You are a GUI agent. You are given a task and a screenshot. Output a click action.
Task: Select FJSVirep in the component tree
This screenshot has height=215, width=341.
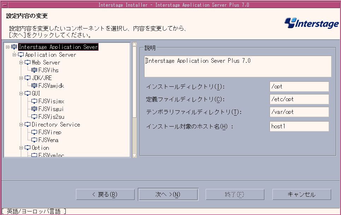pyautogui.click(x=50, y=132)
